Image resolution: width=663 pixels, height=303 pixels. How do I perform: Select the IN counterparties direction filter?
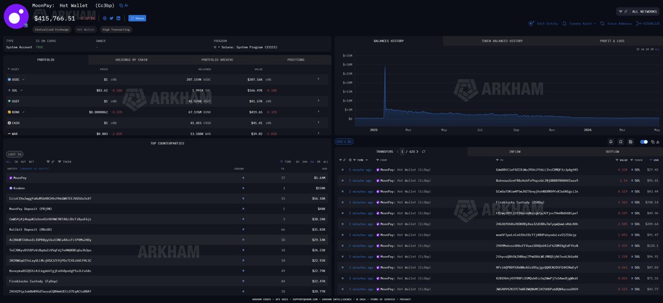pos(16,162)
